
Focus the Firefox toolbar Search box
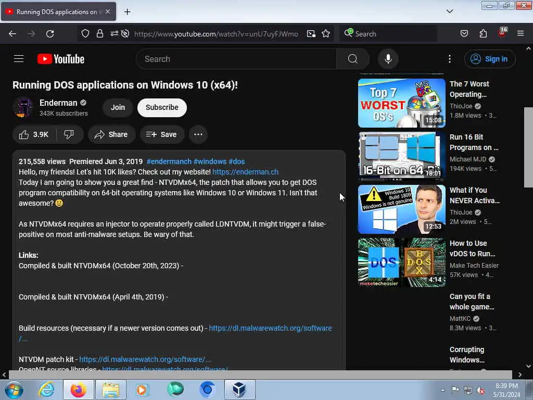pyautogui.click(x=388, y=34)
